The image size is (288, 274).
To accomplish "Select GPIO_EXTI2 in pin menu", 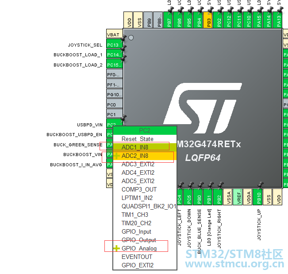I will point(145,265).
